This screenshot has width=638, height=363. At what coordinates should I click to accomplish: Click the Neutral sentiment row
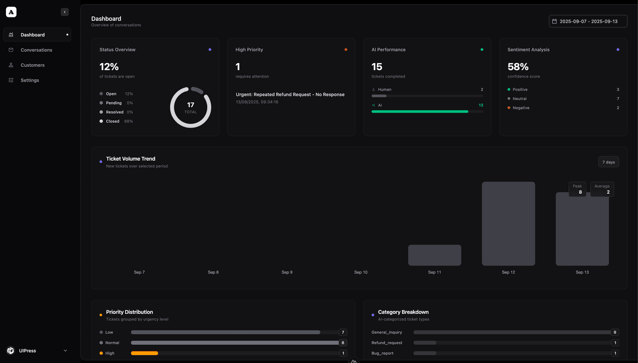[x=563, y=99]
